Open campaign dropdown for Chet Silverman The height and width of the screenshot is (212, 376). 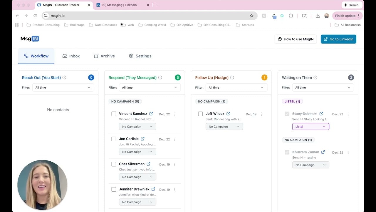[137, 177]
